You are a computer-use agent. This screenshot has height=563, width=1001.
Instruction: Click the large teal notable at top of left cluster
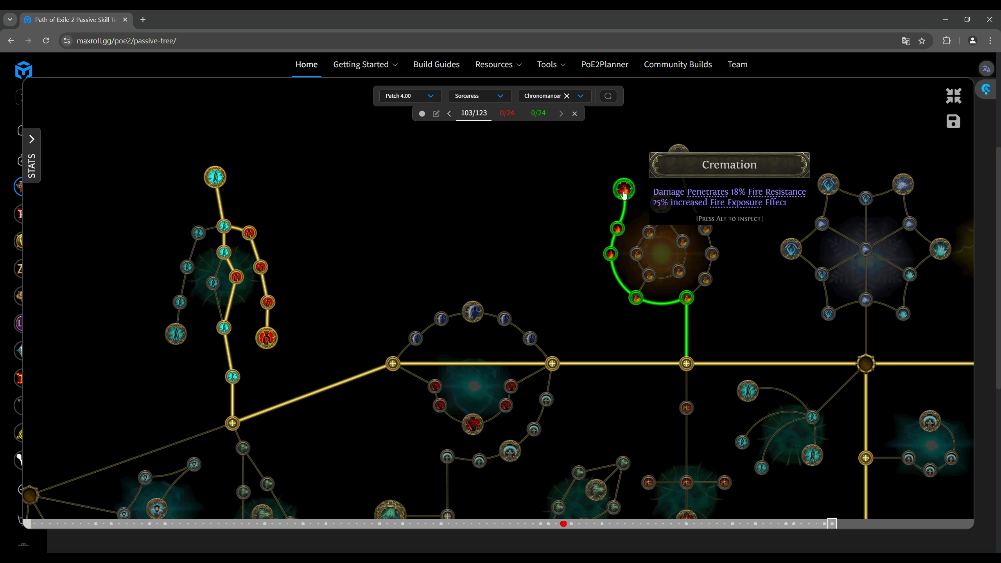click(x=215, y=177)
